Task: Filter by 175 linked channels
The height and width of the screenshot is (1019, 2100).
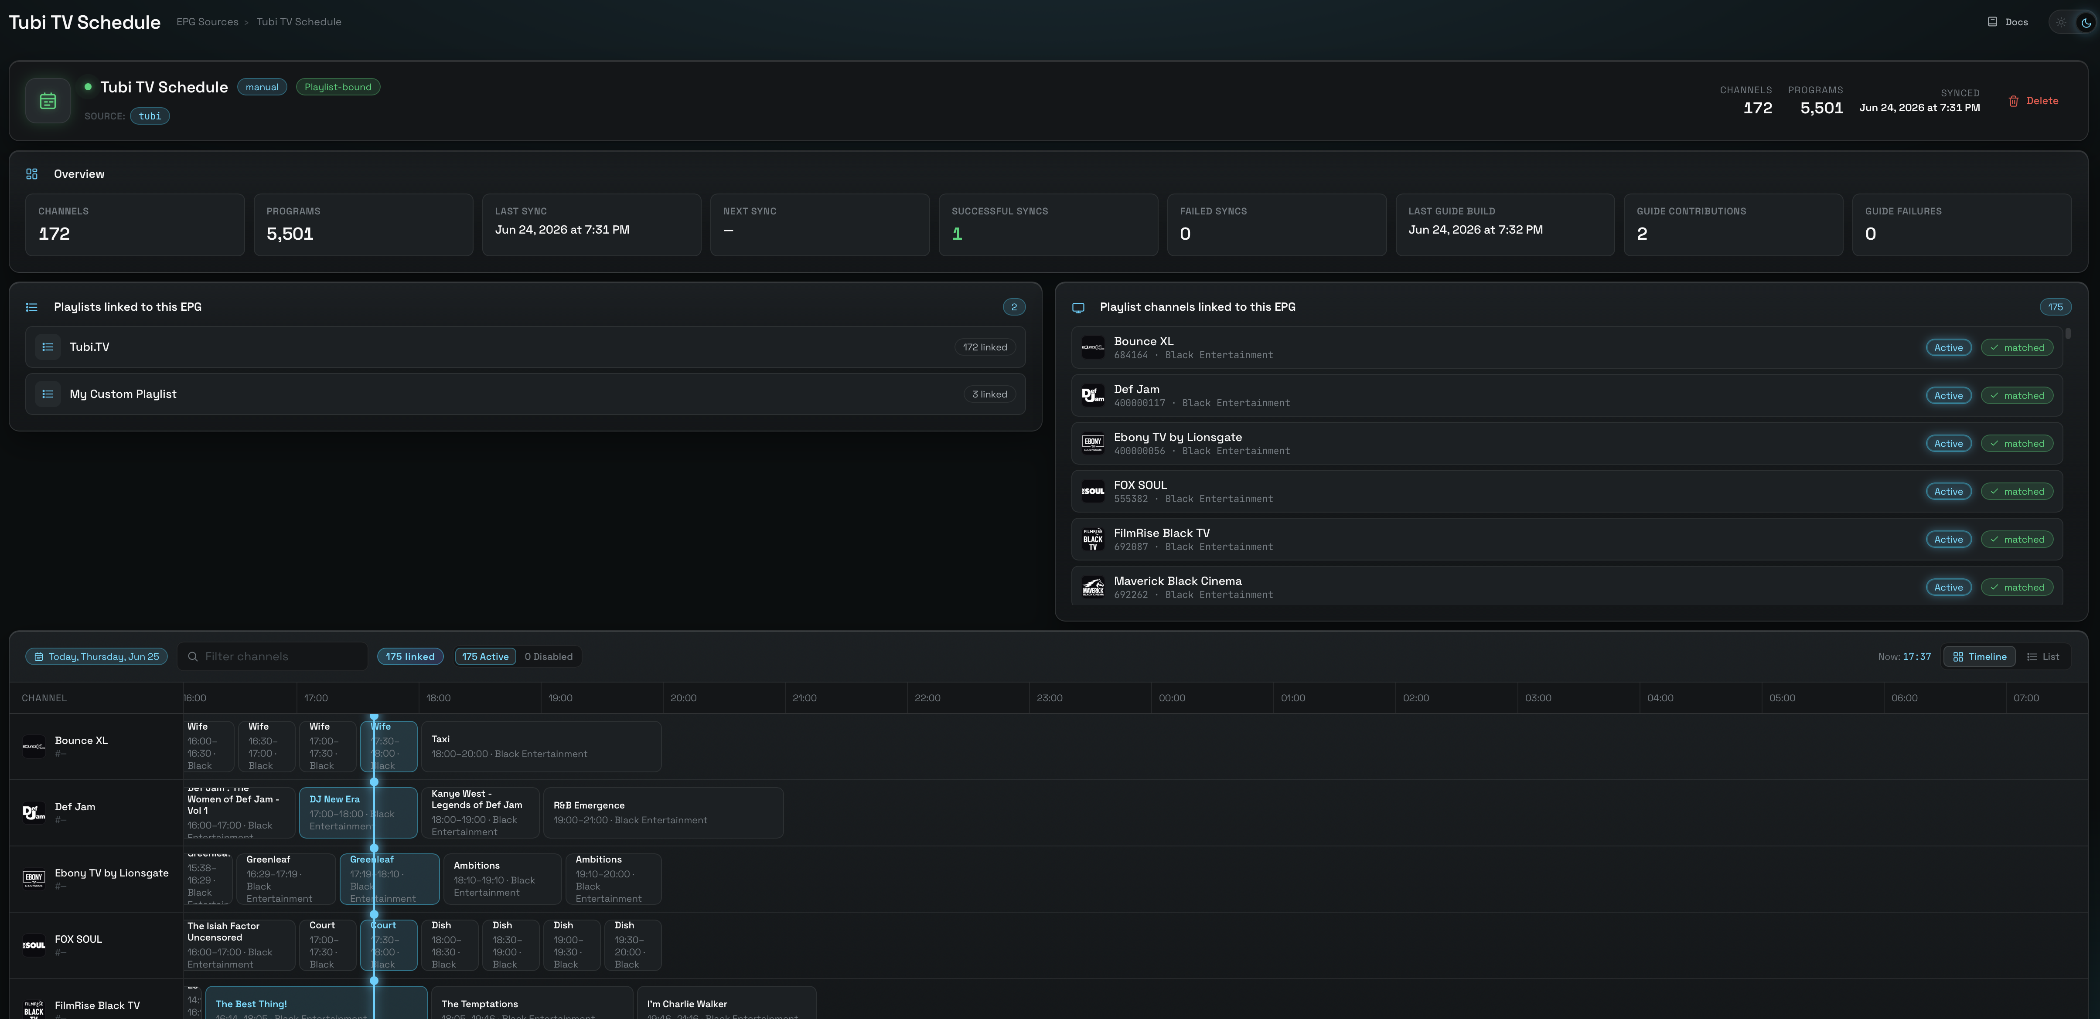Action: pos(410,656)
